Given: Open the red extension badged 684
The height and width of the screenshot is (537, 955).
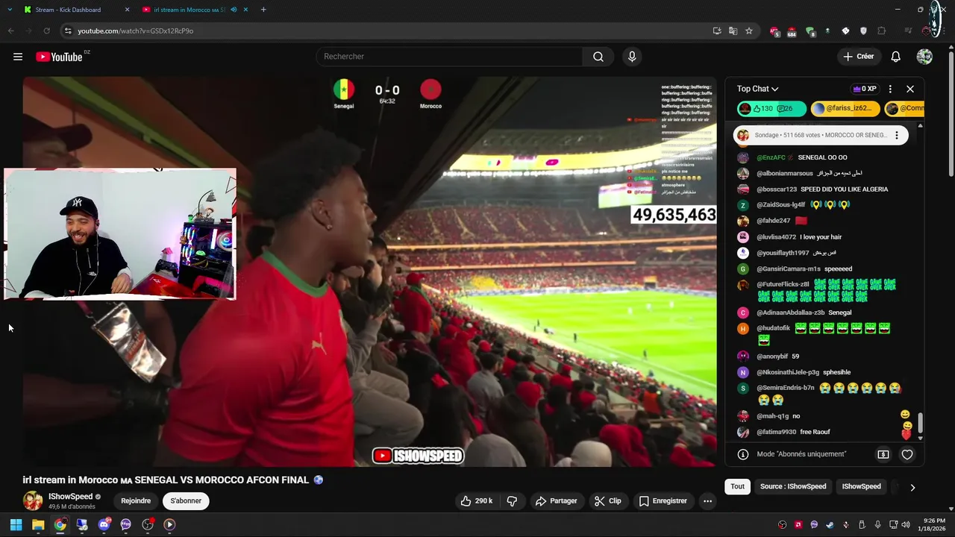Looking at the screenshot, I should (792, 31).
